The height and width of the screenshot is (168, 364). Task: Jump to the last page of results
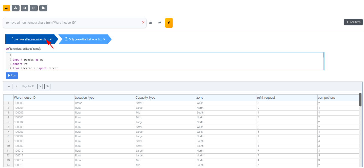pyautogui.click(x=47, y=86)
